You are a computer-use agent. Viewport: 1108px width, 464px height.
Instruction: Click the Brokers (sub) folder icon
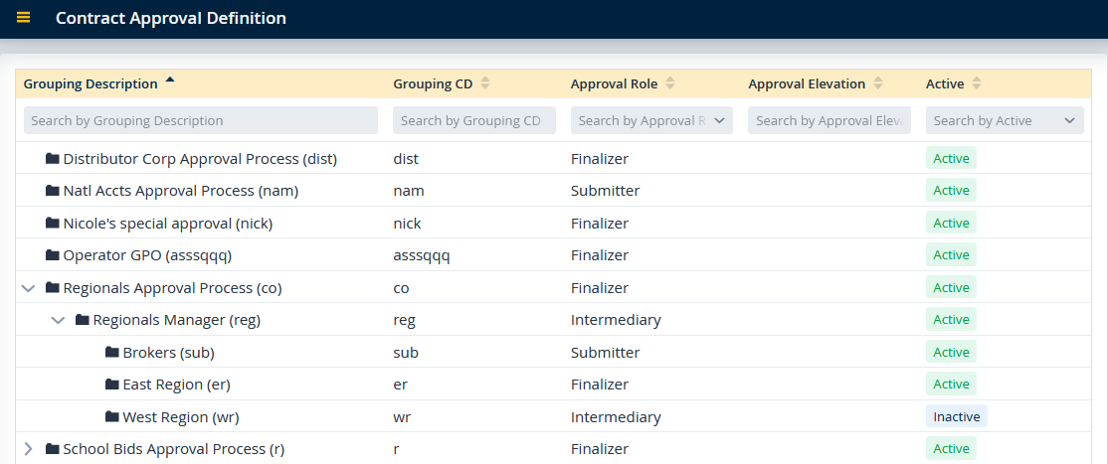(x=112, y=353)
